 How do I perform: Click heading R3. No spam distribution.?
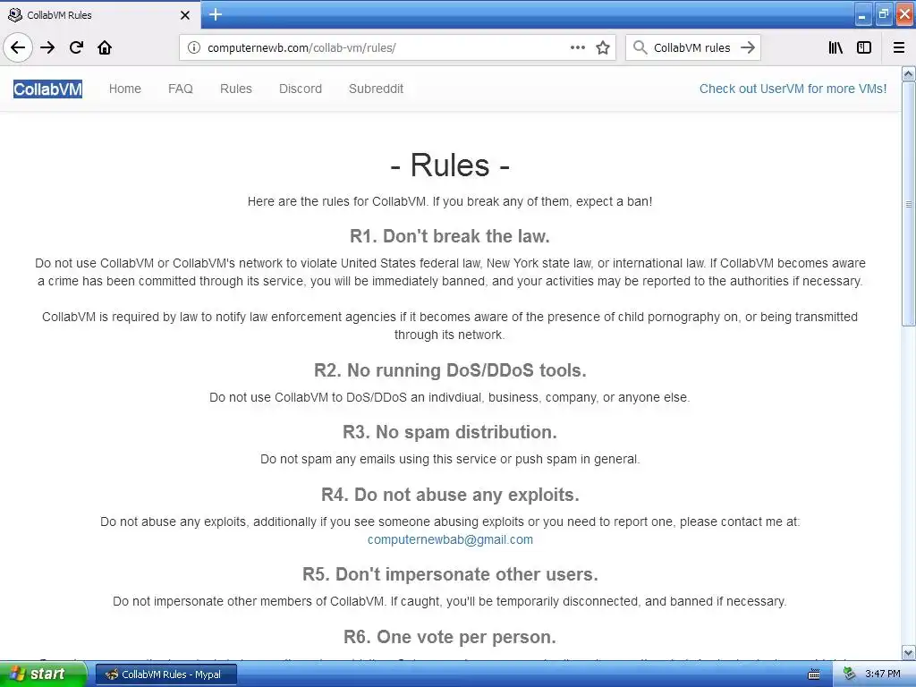point(450,432)
